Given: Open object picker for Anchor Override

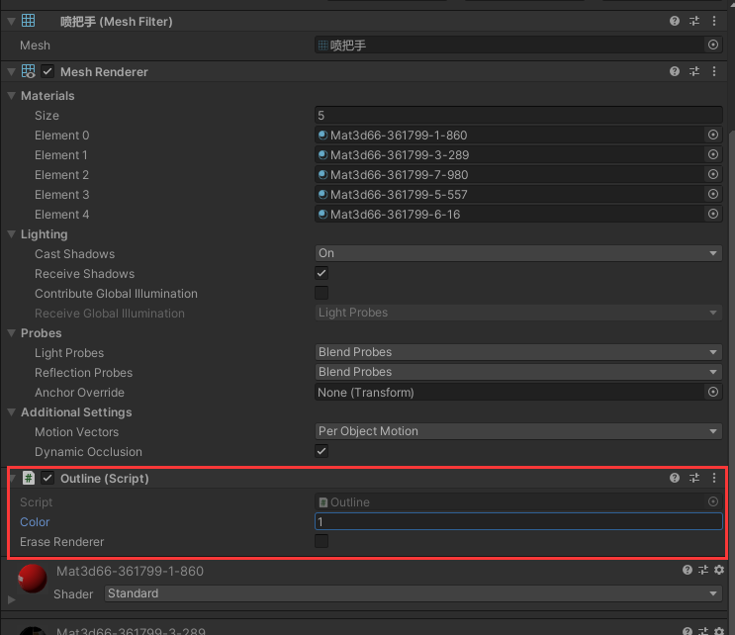Looking at the screenshot, I should tap(713, 392).
